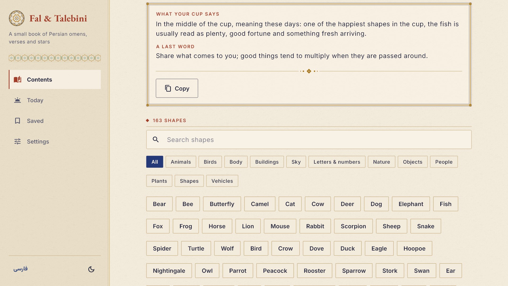Switch language to Persian (فارسی)
The image size is (508, 286).
(x=21, y=269)
